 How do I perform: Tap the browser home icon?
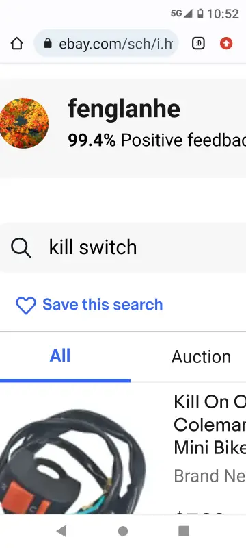click(x=16, y=44)
